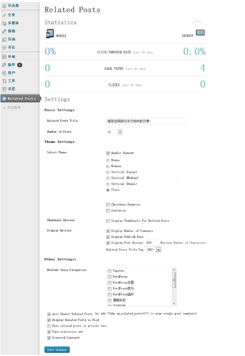Enable the Christmas Surprise checkbox
The height and width of the screenshot is (356, 245).
pos(108,205)
